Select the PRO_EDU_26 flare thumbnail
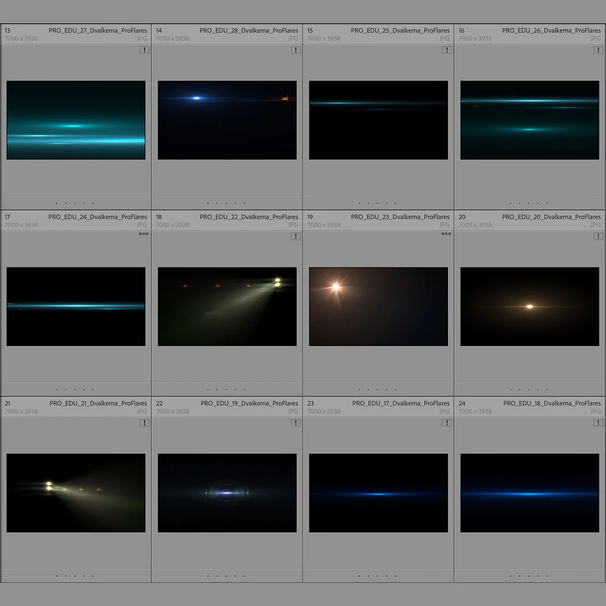This screenshot has height=606, width=606. pyautogui.click(x=530, y=120)
